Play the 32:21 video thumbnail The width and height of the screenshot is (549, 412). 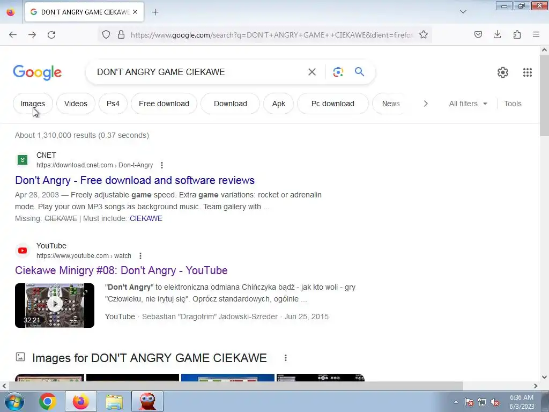pos(55,305)
